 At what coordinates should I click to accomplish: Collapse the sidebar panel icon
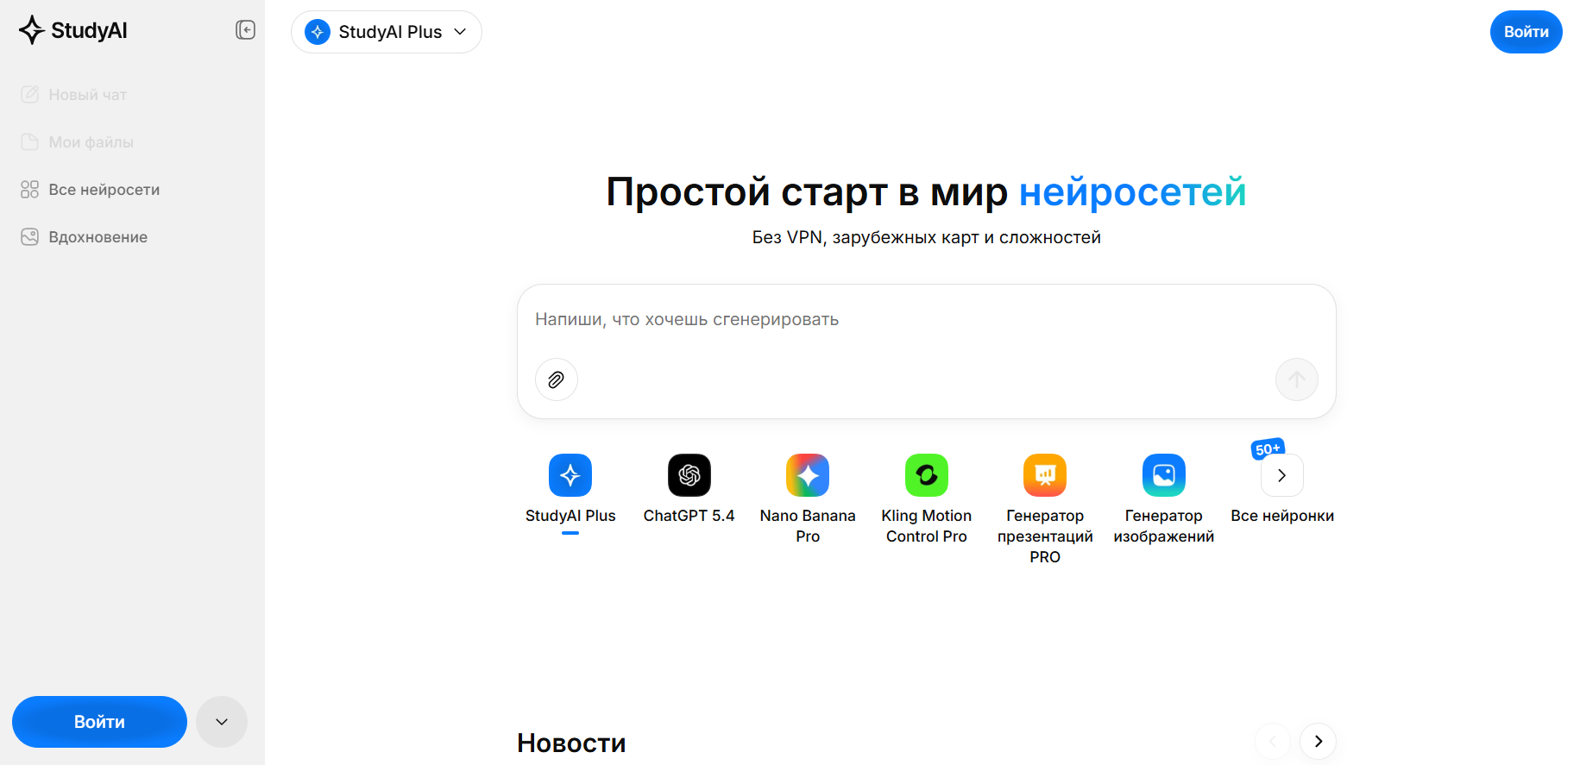[246, 30]
